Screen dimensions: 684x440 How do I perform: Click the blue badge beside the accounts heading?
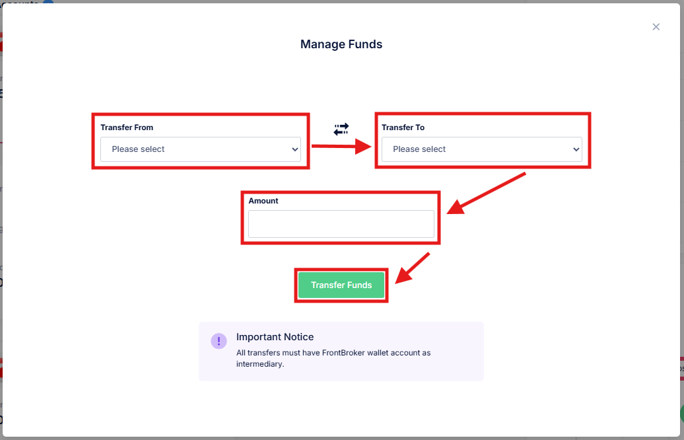(48, 2)
